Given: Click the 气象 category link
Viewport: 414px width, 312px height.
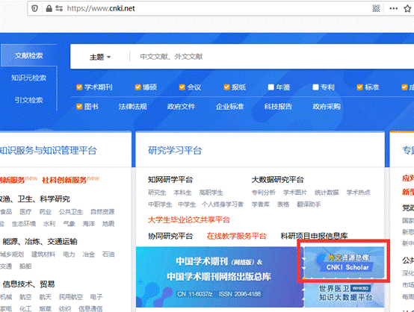Looking at the screenshot, I should coord(69,224).
